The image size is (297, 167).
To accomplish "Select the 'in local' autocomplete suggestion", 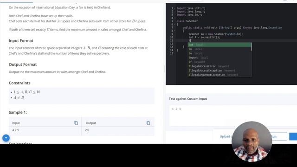I will [220, 49].
